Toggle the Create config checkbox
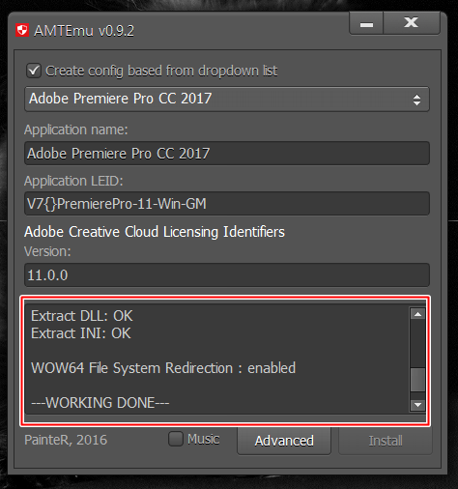458x489 pixels. click(34, 71)
